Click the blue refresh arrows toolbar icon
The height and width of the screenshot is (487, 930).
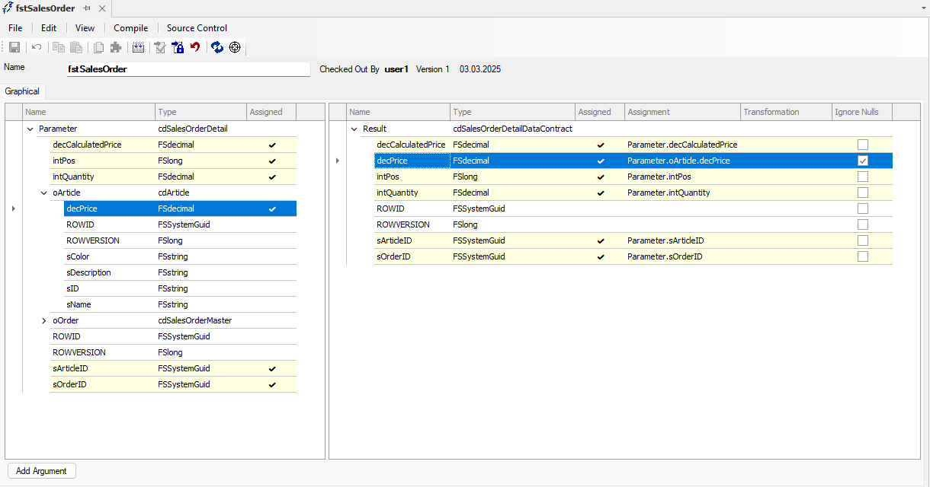[217, 47]
